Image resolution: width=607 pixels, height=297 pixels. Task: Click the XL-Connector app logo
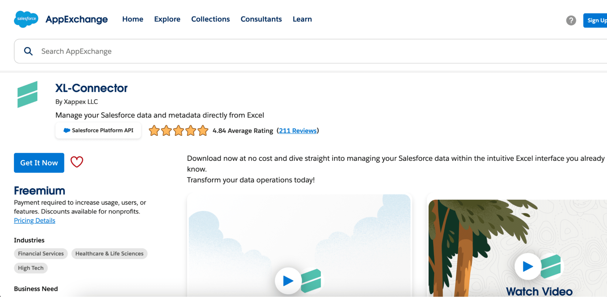click(27, 94)
